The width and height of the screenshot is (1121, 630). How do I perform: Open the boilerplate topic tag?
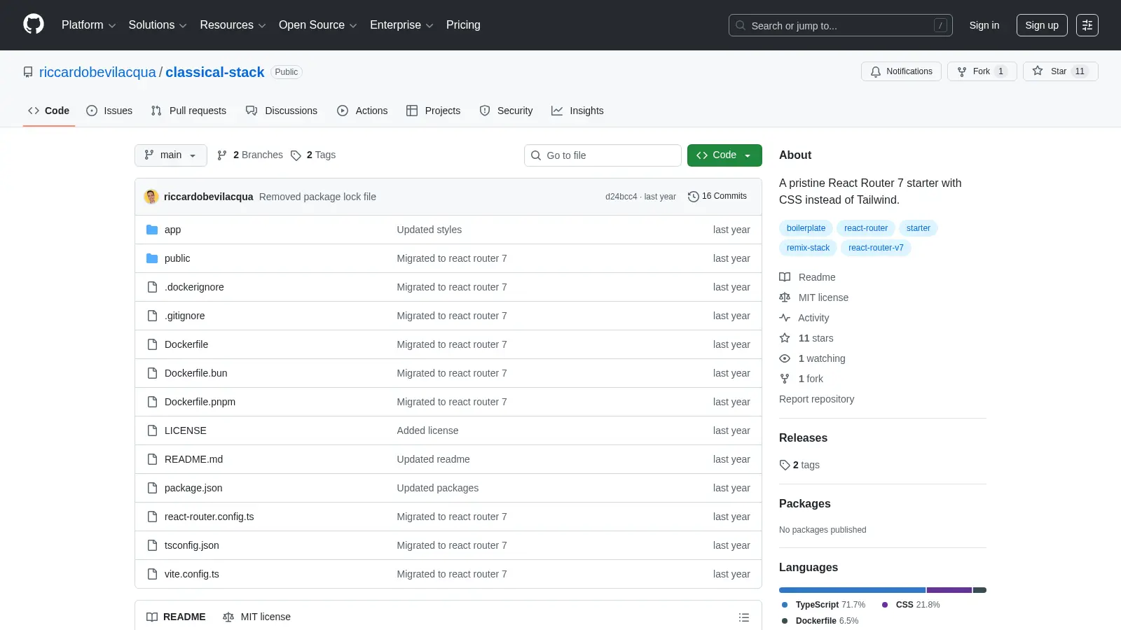(x=806, y=228)
